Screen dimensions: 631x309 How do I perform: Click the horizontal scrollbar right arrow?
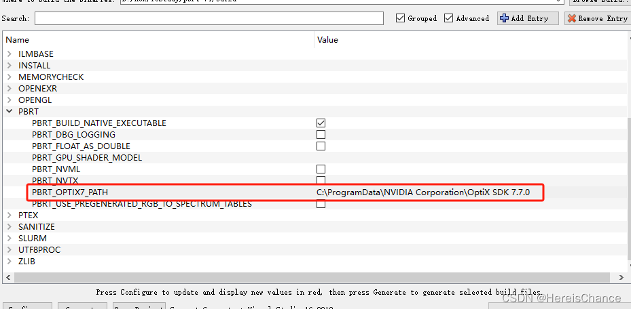pyautogui.click(x=621, y=277)
